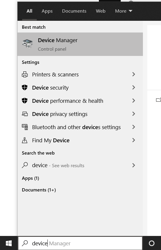Screen dimensions: 161x250
Task: Expand the Printers & scanners chevron arrow
Action: (134, 74)
